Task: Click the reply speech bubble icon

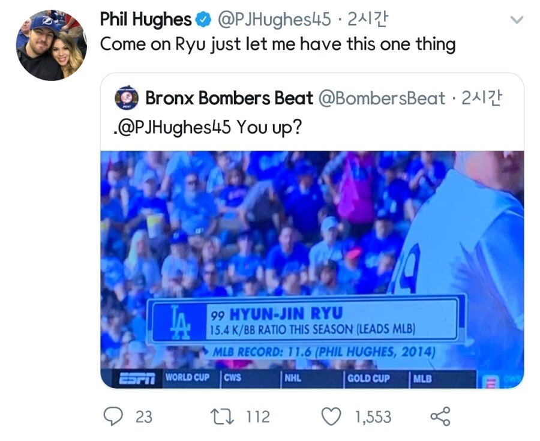Action: point(113,416)
